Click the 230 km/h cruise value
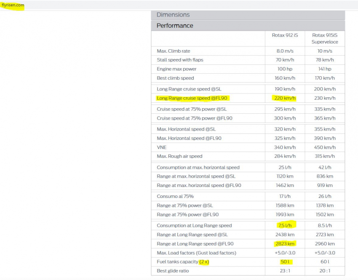The image size is (358, 280). 325,99
